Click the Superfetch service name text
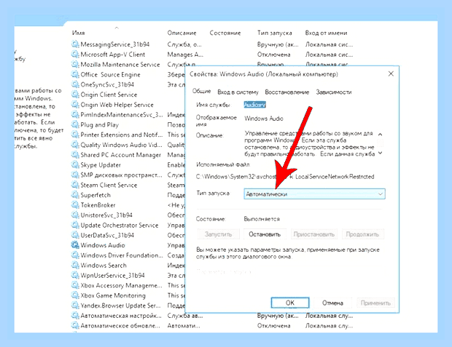This screenshot has height=347, width=452. pos(96,195)
